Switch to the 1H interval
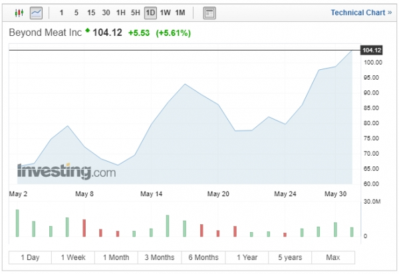Image resolution: width=399 pixels, height=274 pixels. 120,13
